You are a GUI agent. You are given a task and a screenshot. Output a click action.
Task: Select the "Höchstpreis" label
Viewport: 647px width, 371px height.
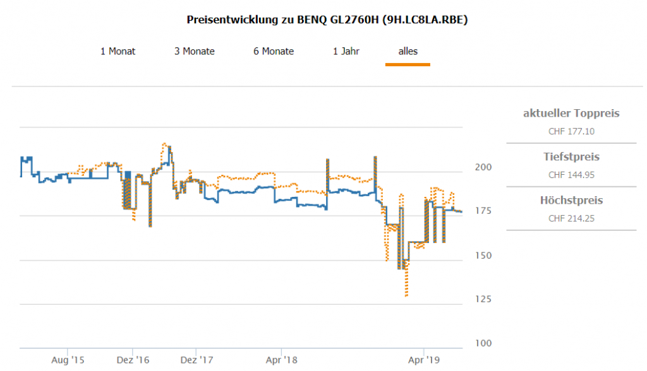[571, 201]
